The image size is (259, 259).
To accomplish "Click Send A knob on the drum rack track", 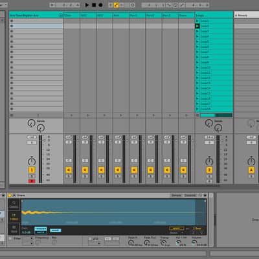I will coord(32,123).
